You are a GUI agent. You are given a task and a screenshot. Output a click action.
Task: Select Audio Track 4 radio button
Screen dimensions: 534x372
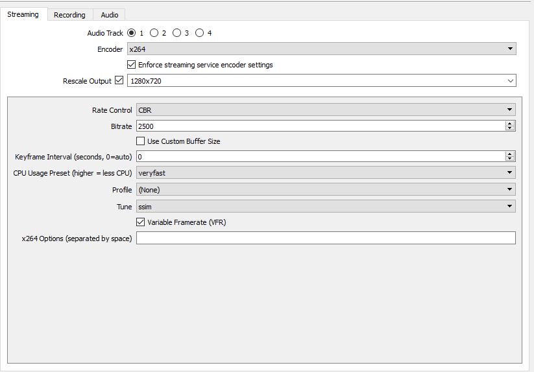200,33
